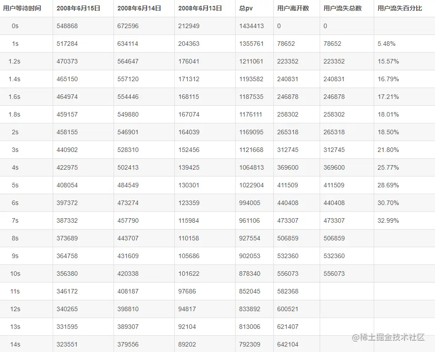Click the 5.48% loss percentage cell
Viewport: 435px width, 352px height.
point(386,44)
